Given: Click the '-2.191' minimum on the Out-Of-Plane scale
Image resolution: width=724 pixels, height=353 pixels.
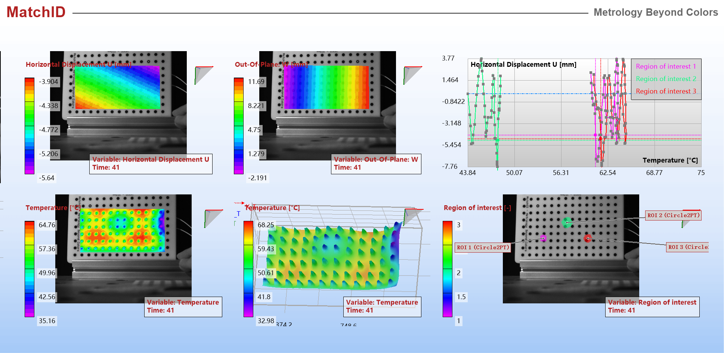Looking at the screenshot, I should point(258,178).
